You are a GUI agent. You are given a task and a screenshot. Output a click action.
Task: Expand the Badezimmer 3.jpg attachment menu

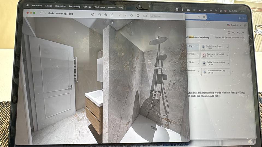pos(226,48)
